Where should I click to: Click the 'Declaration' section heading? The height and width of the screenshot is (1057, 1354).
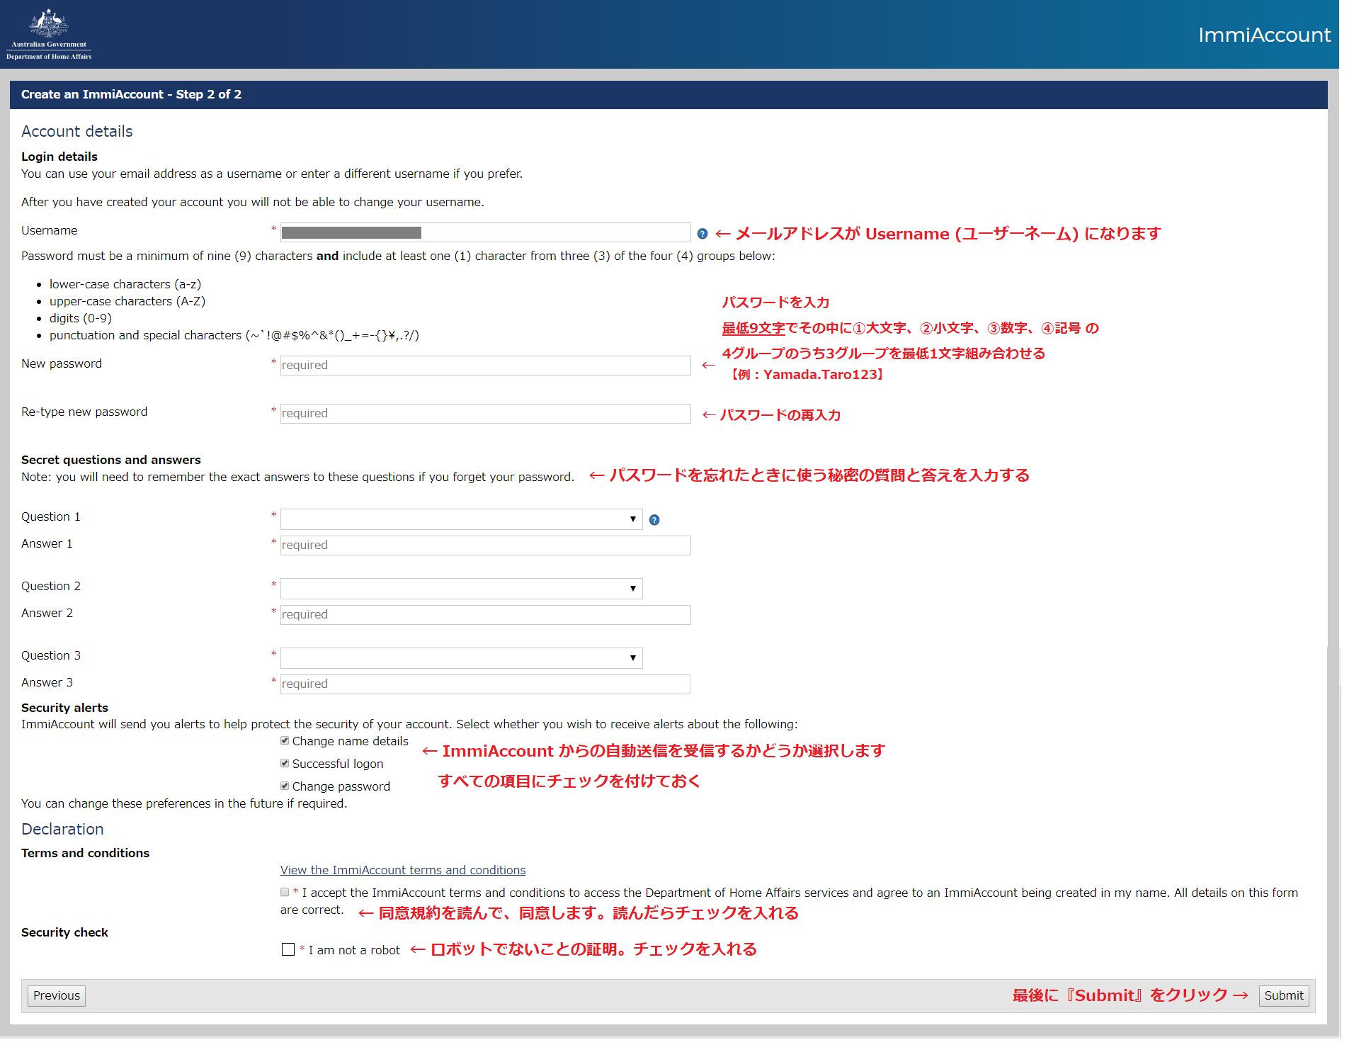[x=62, y=829]
